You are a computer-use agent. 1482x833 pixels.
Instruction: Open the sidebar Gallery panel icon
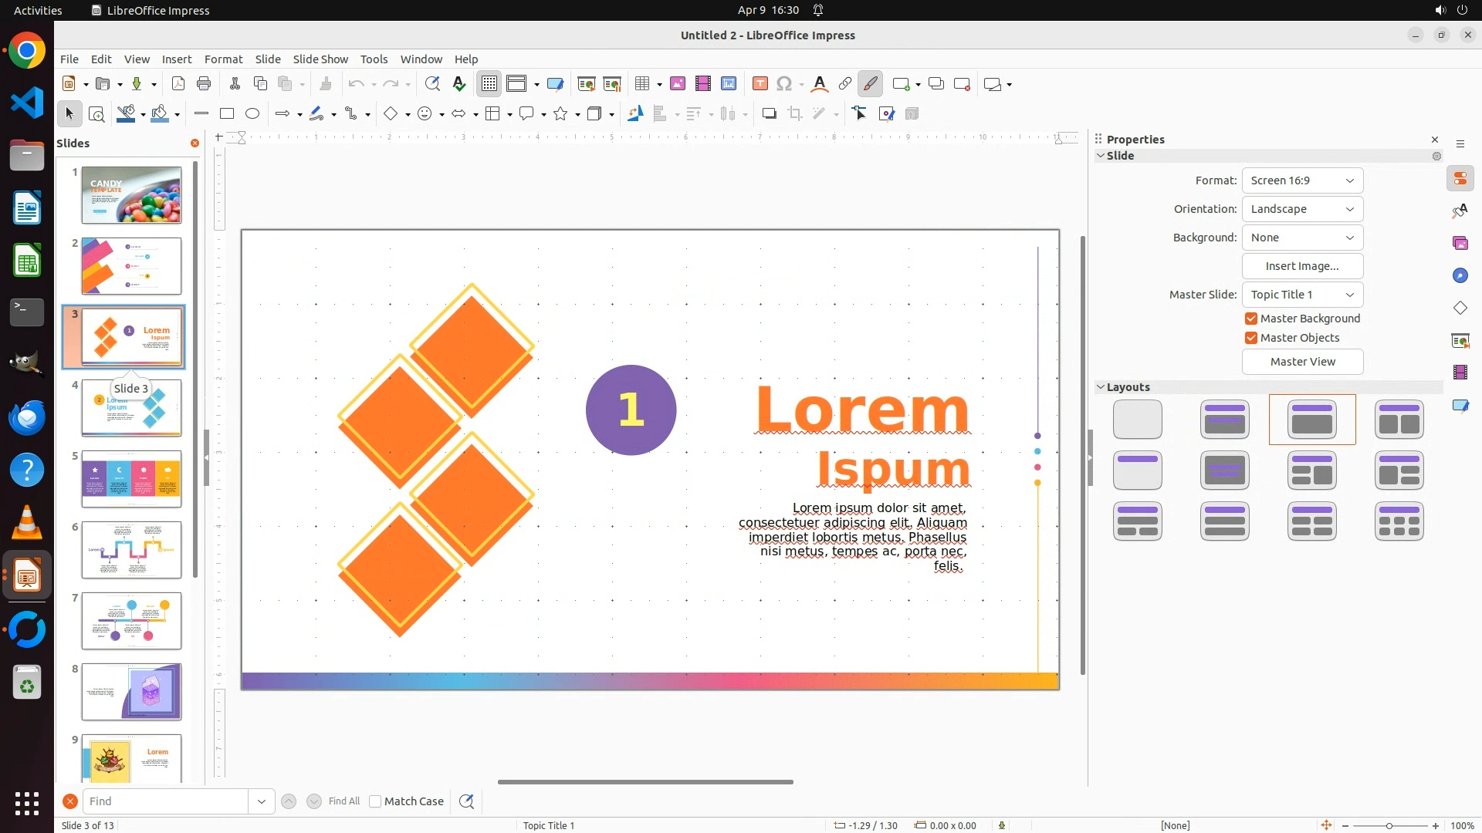1460,244
